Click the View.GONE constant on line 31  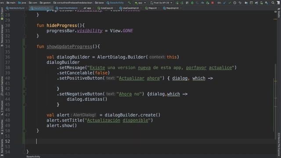(x=121, y=31)
